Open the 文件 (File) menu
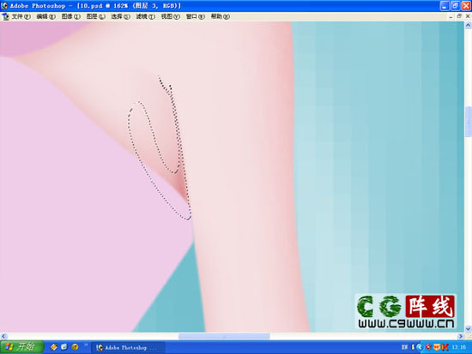This screenshot has width=472, height=354. [x=21, y=17]
